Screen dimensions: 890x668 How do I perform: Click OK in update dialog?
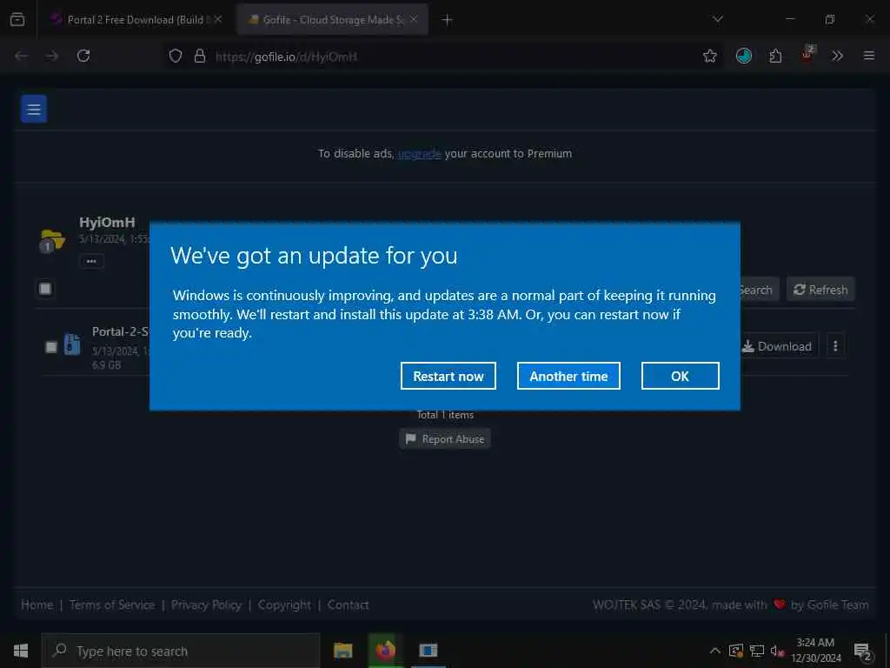(680, 376)
